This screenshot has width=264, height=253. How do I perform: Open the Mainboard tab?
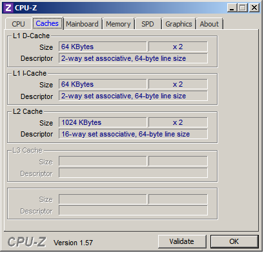coord(82,24)
